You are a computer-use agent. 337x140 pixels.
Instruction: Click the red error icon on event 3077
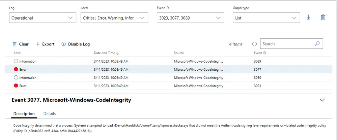(16, 70)
